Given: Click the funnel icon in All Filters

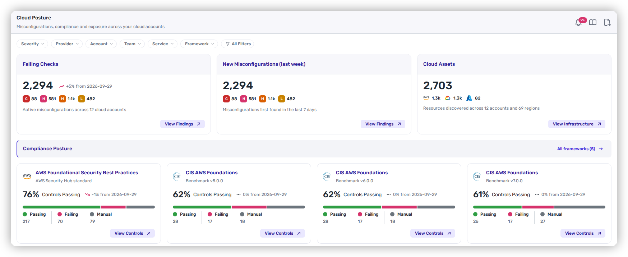Looking at the screenshot, I should tap(228, 44).
